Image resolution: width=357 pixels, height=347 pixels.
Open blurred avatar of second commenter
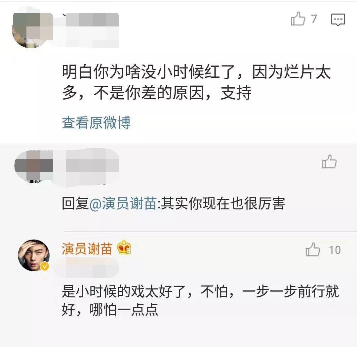point(33,166)
